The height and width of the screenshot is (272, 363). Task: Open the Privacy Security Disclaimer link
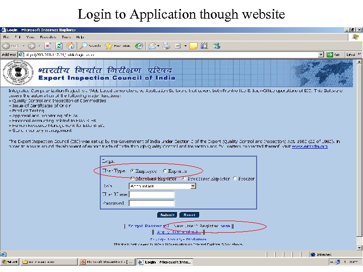pos(178,239)
